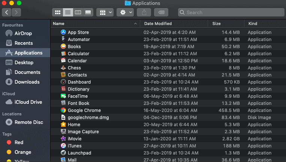The height and width of the screenshot is (162, 286).
Task: Click the '16-May-2020 at 6:04 AM' date
Action: tap(170, 110)
